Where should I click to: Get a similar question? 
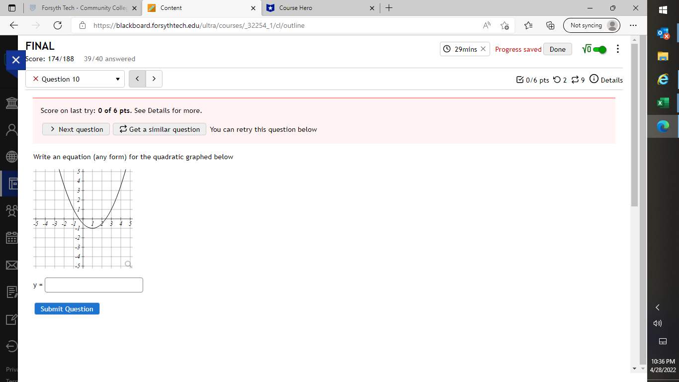[160, 129]
